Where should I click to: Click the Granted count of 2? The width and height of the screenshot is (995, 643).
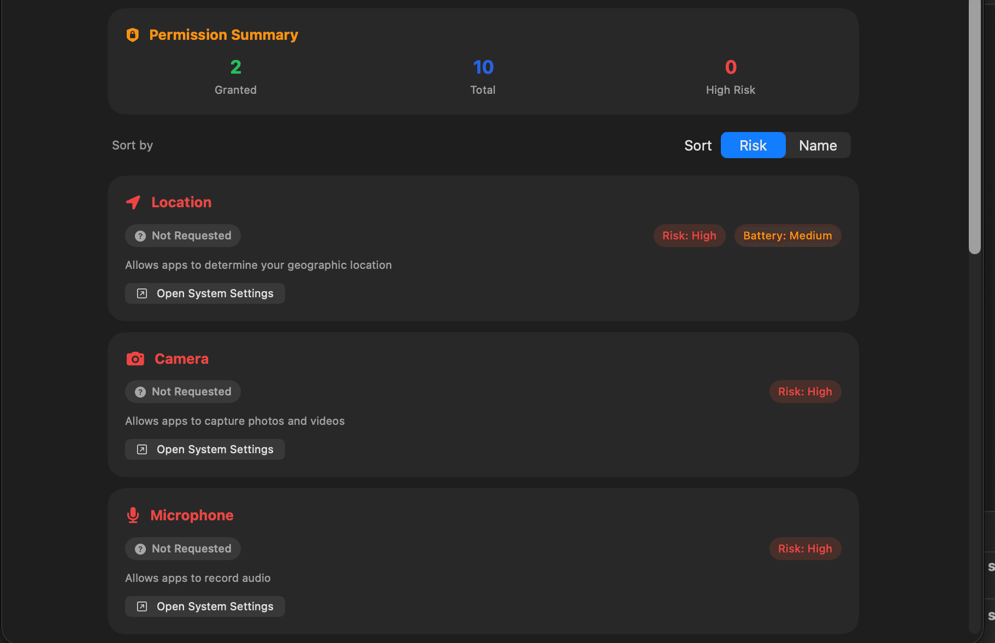235,67
